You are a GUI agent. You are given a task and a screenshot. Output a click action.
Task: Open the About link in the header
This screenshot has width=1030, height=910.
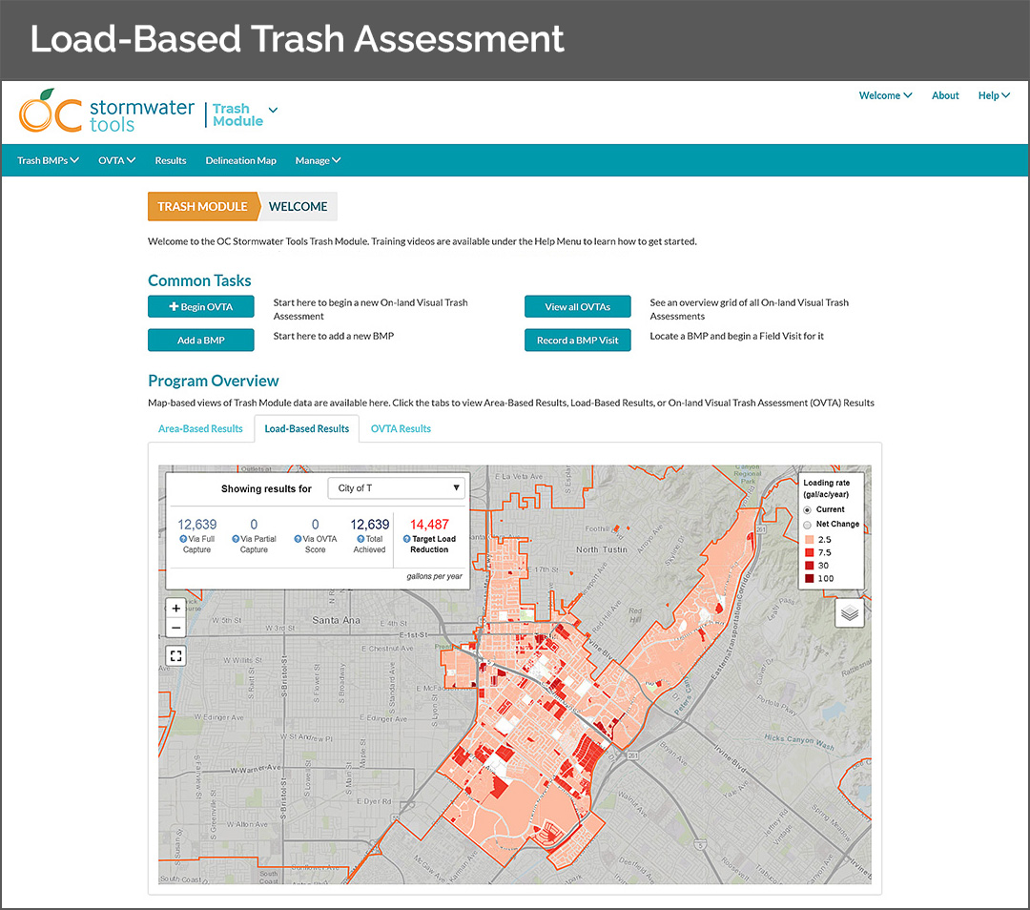pyautogui.click(x=945, y=95)
